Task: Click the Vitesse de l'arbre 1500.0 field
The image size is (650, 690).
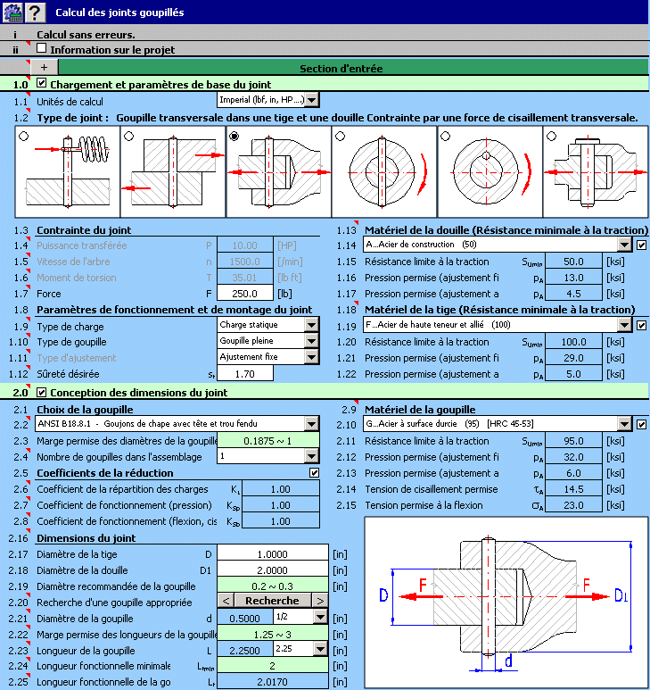Action: tap(245, 262)
